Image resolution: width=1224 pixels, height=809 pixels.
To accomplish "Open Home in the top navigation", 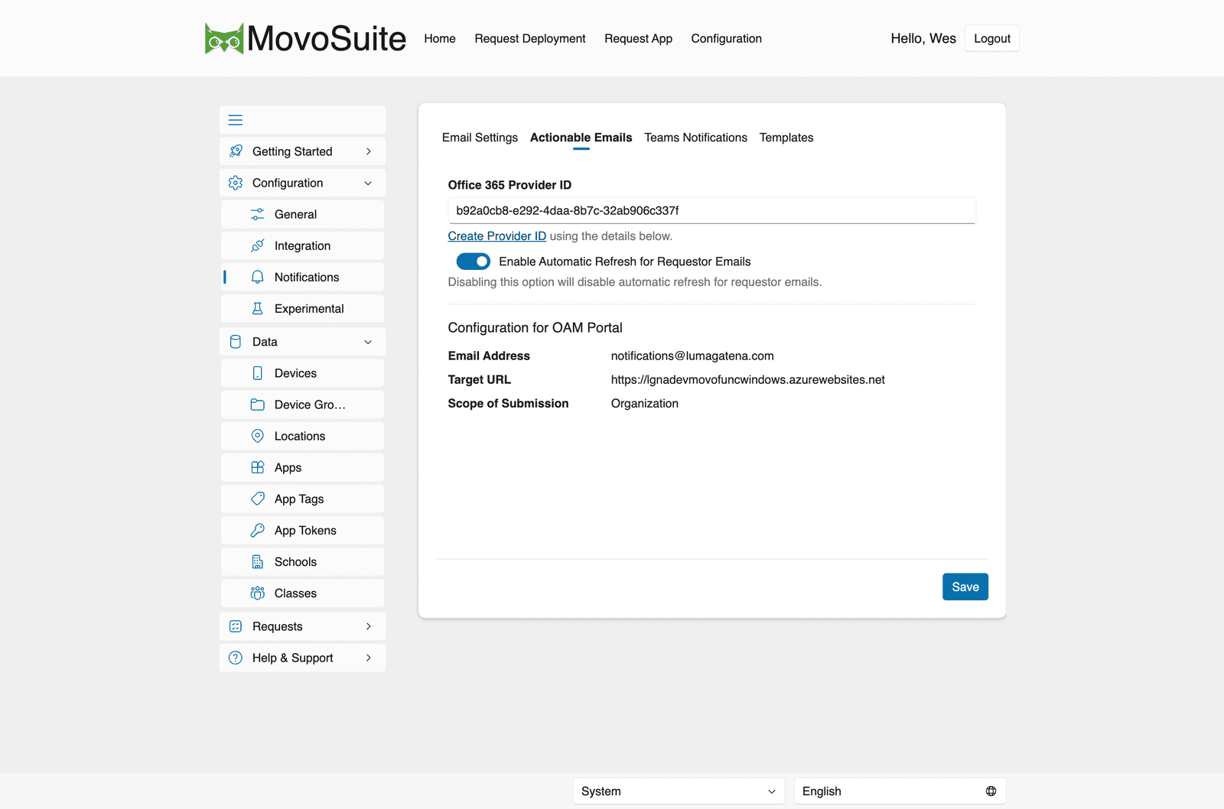I will [x=440, y=38].
